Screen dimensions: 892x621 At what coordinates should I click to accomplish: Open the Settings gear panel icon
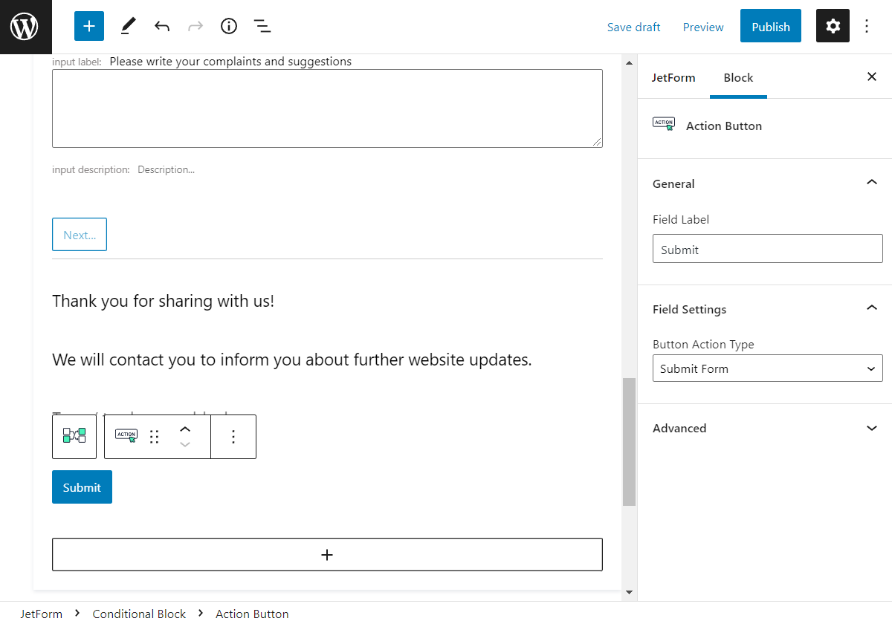click(833, 25)
